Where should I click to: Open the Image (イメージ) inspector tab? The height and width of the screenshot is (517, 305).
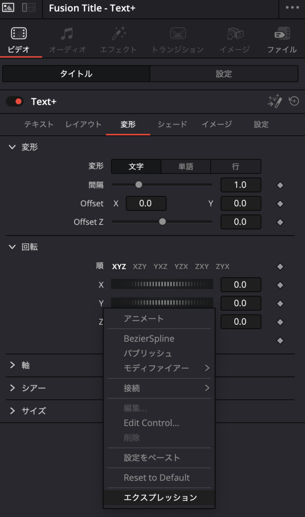pos(235,40)
